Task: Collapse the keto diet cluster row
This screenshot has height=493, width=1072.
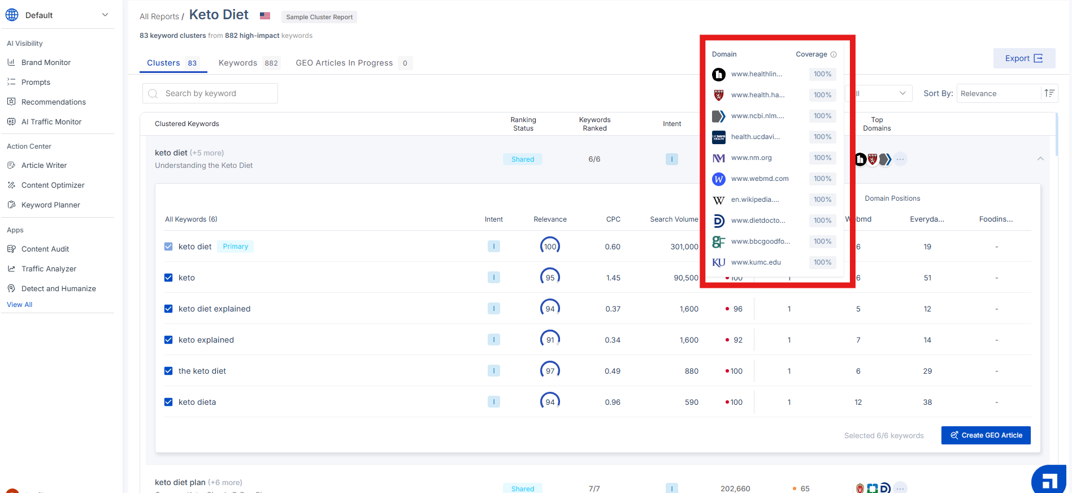Action: [1040, 159]
